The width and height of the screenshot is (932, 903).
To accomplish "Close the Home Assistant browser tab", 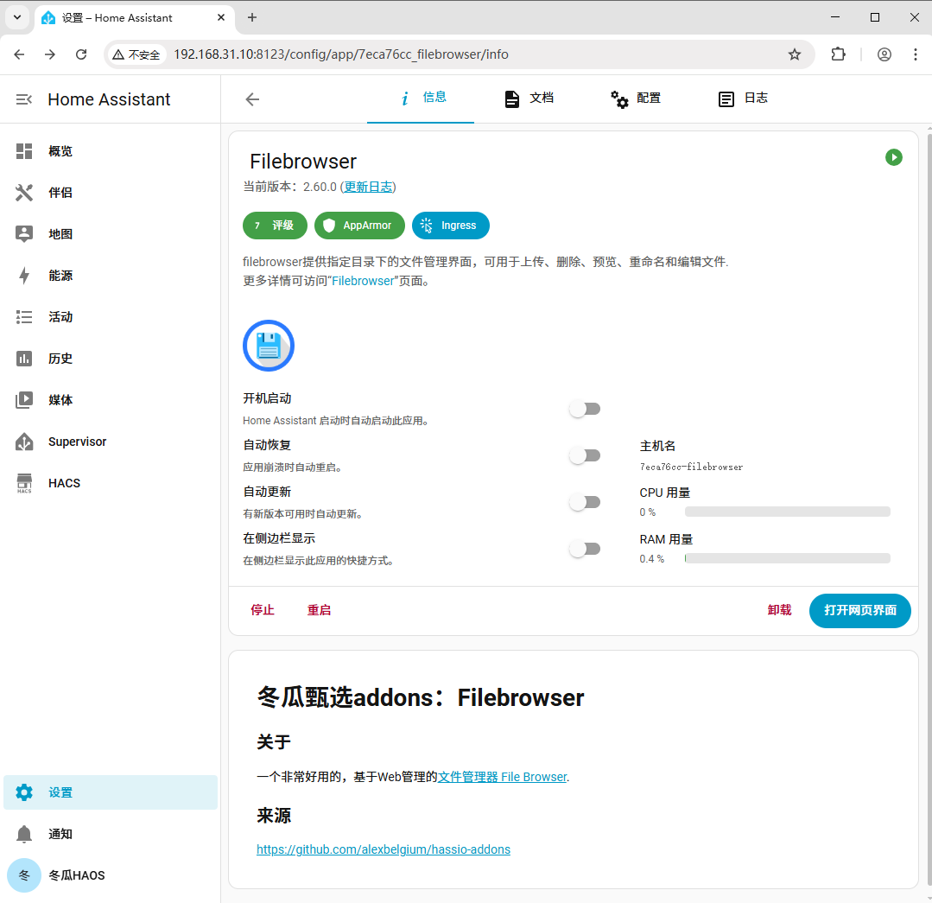I will (221, 18).
